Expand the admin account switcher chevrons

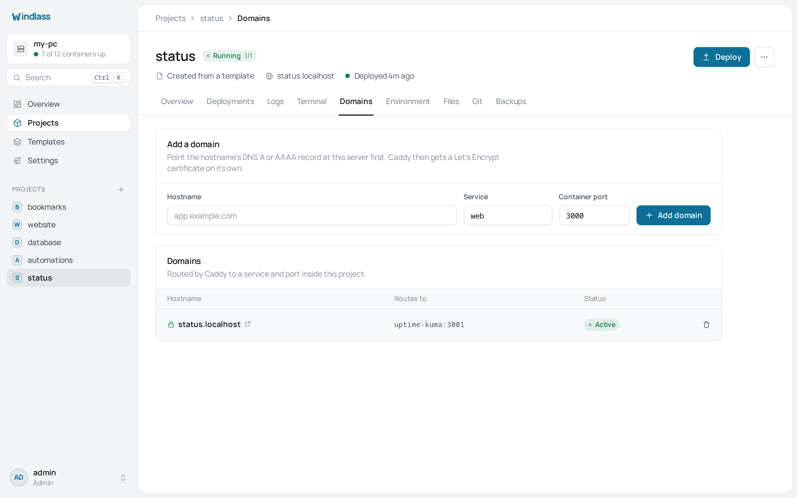click(x=123, y=478)
